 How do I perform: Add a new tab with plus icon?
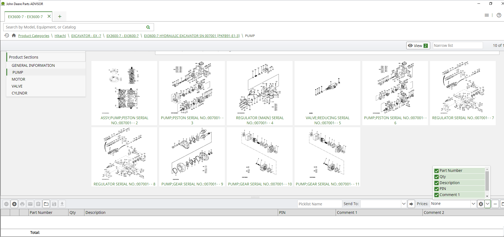click(60, 16)
